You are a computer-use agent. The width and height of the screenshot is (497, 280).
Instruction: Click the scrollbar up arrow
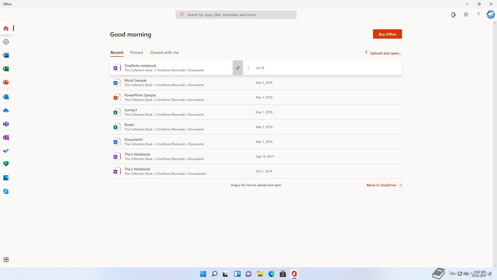coord(495,23)
